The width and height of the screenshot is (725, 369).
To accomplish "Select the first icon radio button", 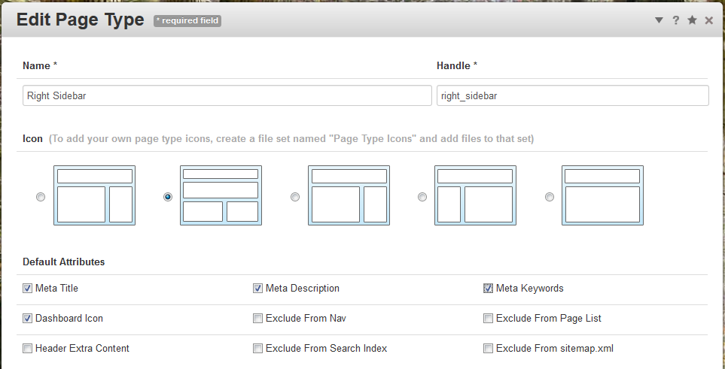I will [41, 197].
